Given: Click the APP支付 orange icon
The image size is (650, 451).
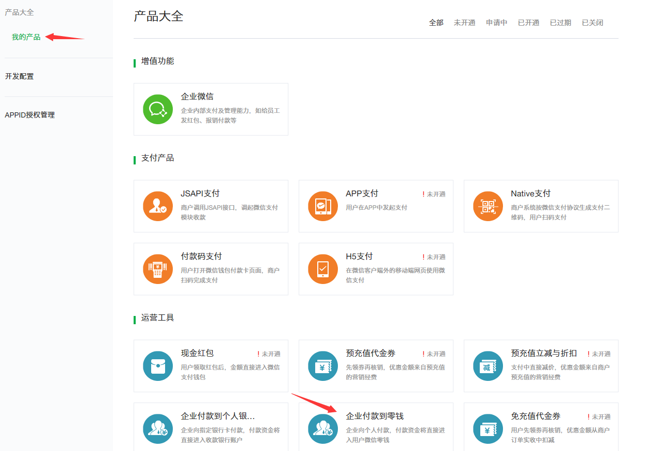Looking at the screenshot, I should 323,206.
